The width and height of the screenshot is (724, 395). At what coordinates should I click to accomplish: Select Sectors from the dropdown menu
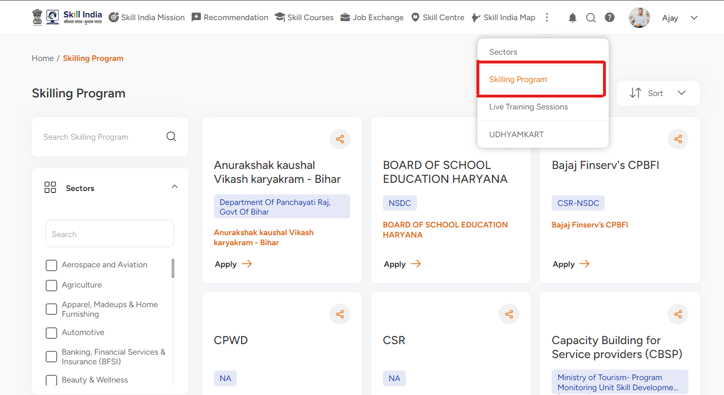[x=543, y=52]
